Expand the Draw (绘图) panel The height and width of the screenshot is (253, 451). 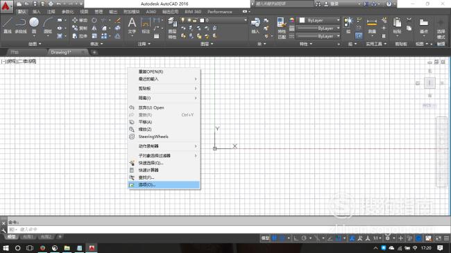coord(35,44)
